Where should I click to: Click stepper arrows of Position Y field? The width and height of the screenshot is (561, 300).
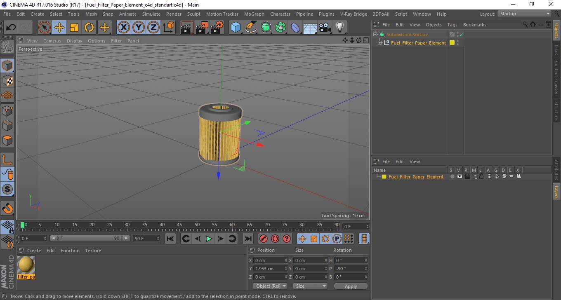(286, 269)
